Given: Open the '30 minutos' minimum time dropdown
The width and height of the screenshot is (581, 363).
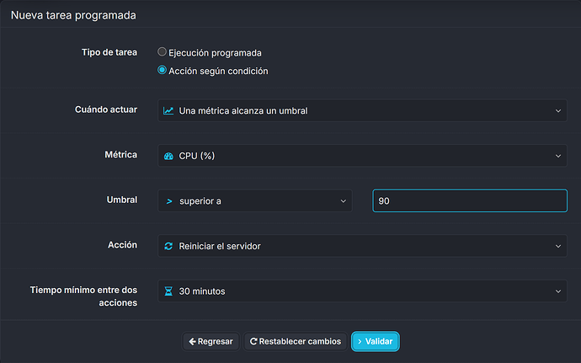Looking at the screenshot, I should [x=362, y=291].
